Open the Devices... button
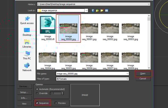 [x=25, y=87]
